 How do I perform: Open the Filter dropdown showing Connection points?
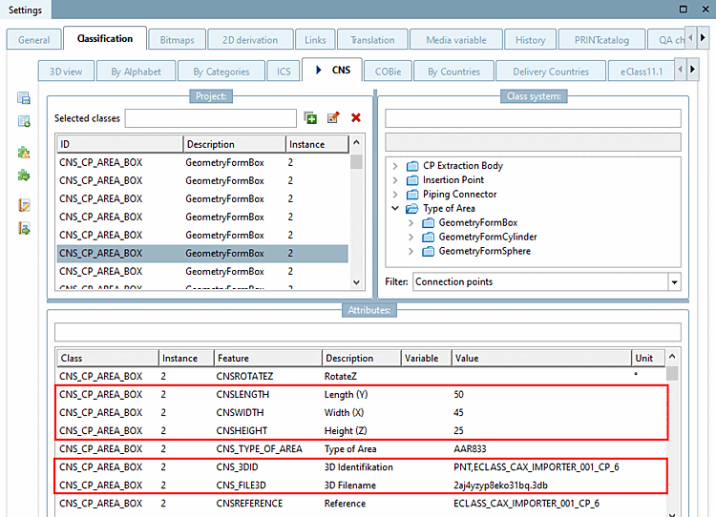(674, 282)
